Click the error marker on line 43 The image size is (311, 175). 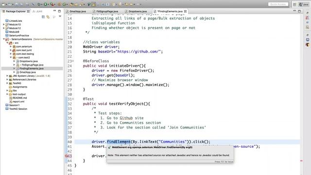pos(67,156)
